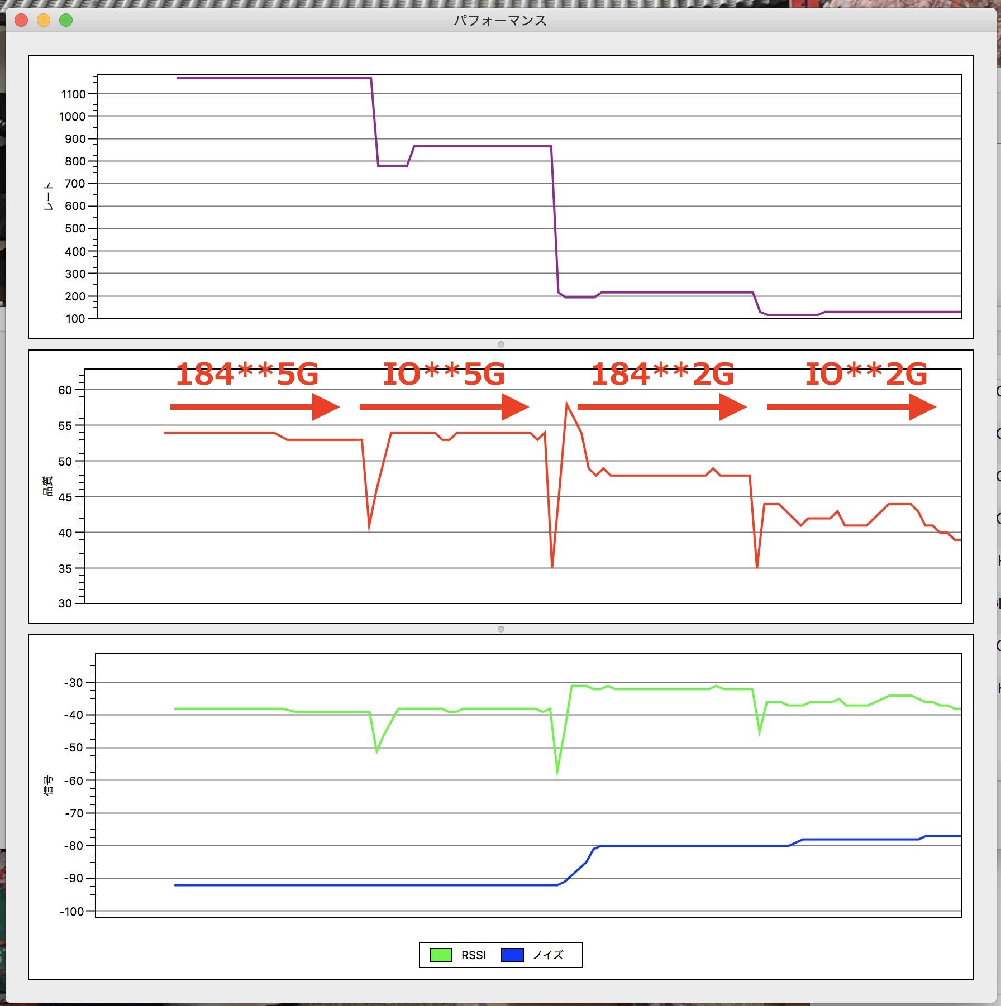
Task: Click the 品質 axis title
Action: point(48,486)
